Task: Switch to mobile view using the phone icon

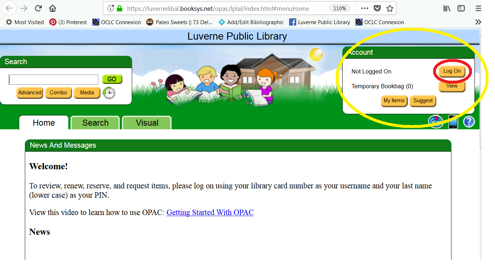Action: 453,122
